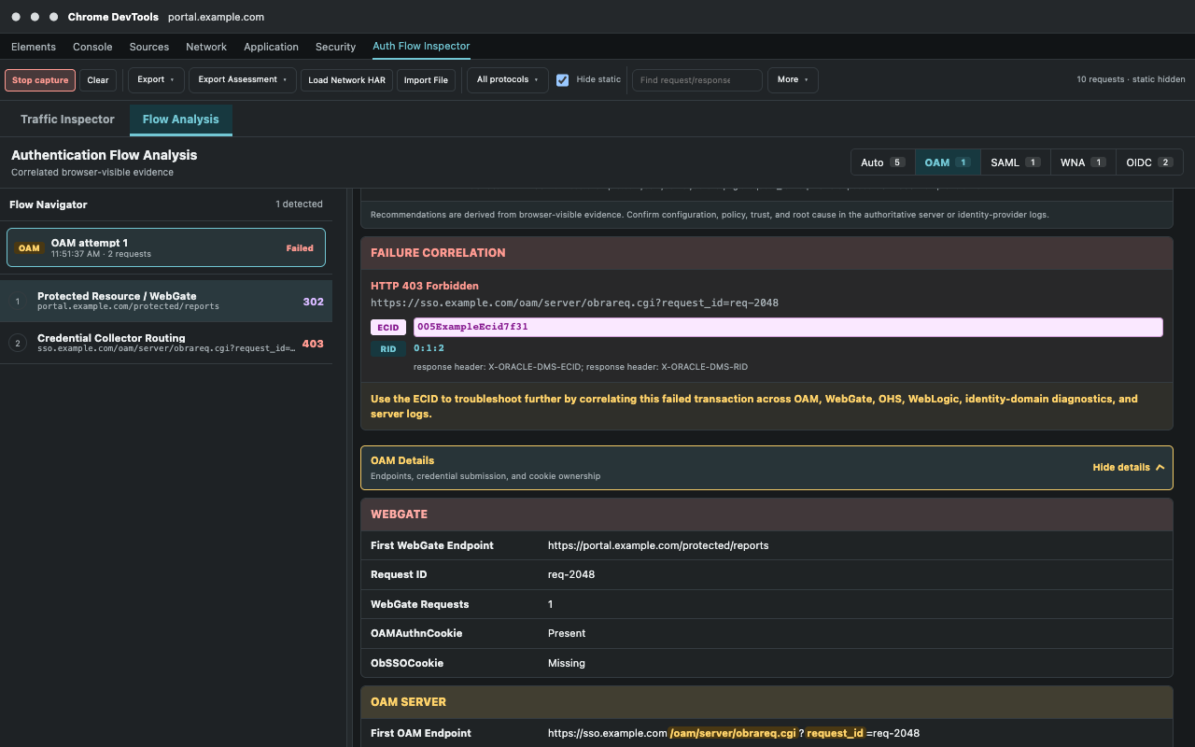This screenshot has width=1195, height=747.
Task: Click the Flow Navigator heading
Action: tap(49, 204)
